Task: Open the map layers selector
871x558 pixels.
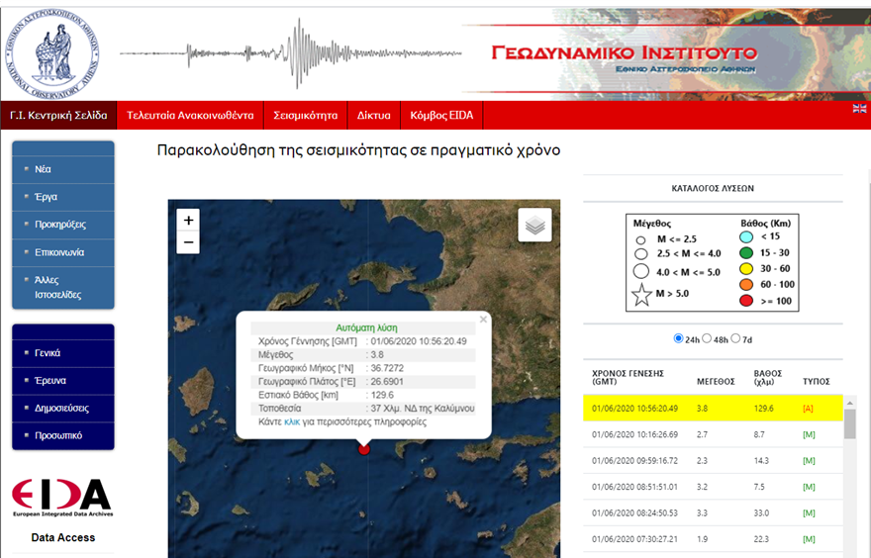Action: (534, 226)
